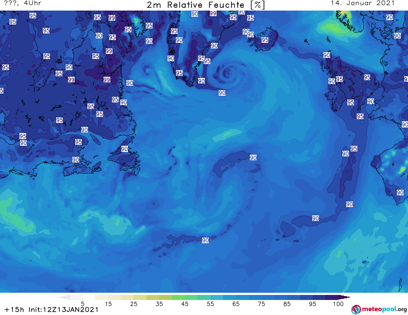
Task: Click the 'Init:12Z13JAN2021' initialization text
Action: click(63, 309)
